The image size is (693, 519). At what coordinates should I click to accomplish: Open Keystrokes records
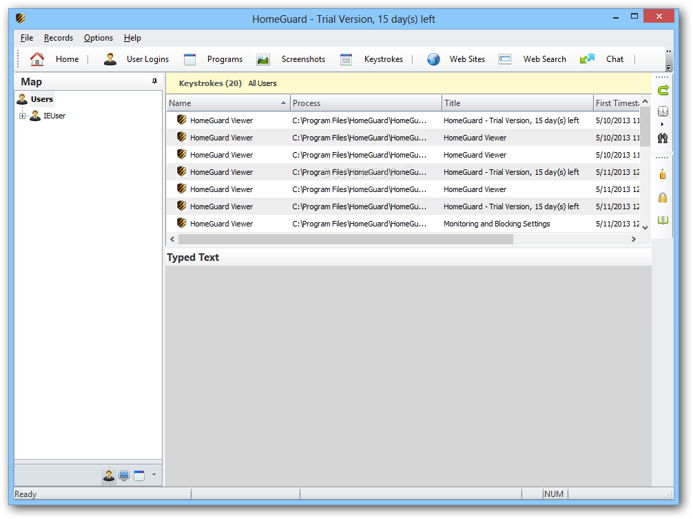click(384, 59)
